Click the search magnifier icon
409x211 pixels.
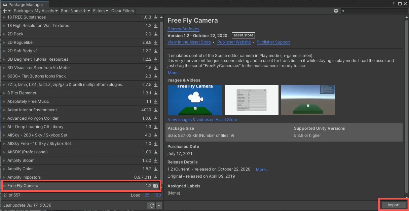point(343,10)
